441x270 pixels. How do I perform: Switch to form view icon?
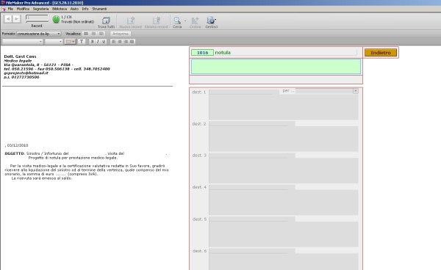[86, 34]
